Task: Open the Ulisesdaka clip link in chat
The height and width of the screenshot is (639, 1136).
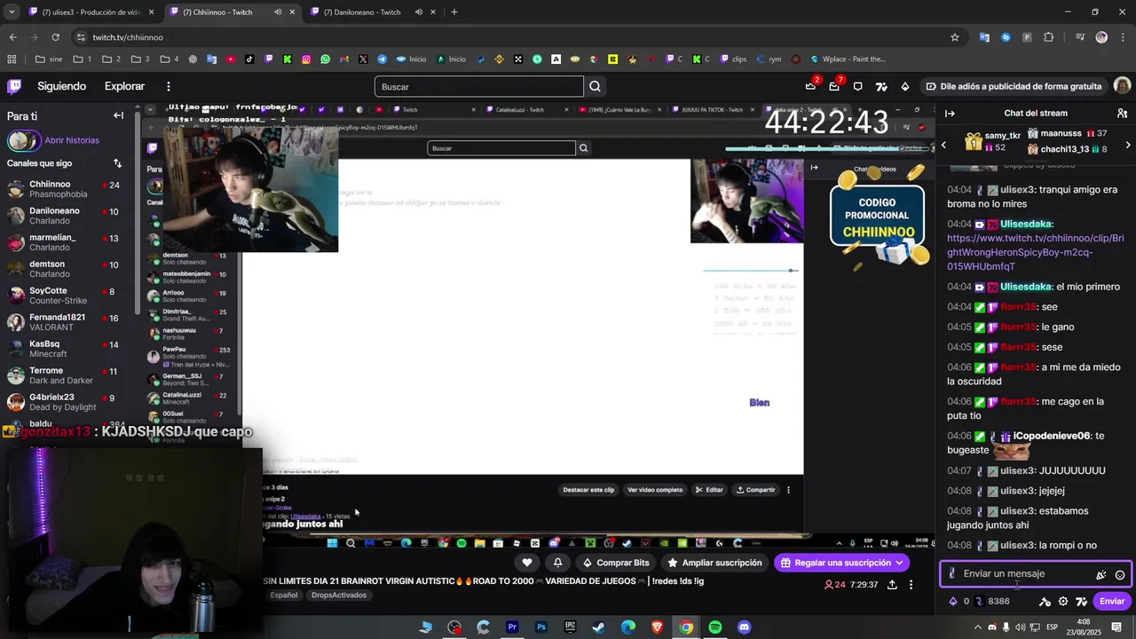Action: tap(1036, 252)
